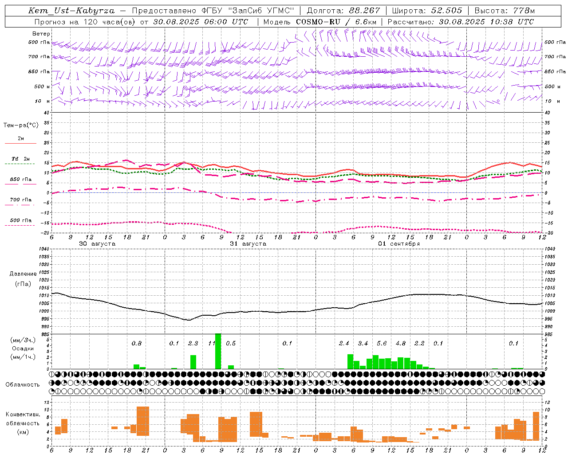Click the precipitation value "2.3"

193,344
